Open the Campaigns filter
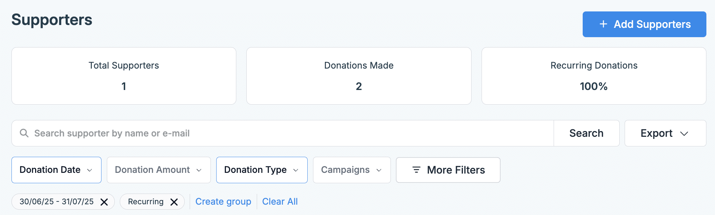Screen dimensions: 715x215 tap(351, 170)
